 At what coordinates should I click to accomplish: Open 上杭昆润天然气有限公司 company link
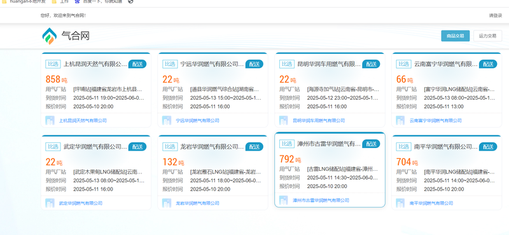83,121
